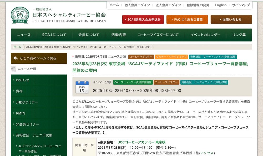Select RMTS in the sidebar
Image resolution: width=263 pixels, height=156 pixels.
tap(39, 113)
